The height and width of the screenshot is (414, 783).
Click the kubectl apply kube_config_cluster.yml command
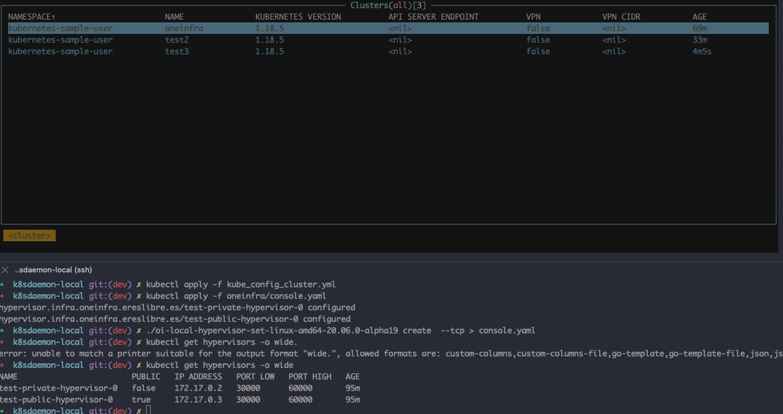[240, 285]
